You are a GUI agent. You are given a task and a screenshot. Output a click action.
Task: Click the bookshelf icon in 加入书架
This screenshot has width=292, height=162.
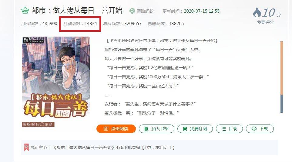(146, 129)
